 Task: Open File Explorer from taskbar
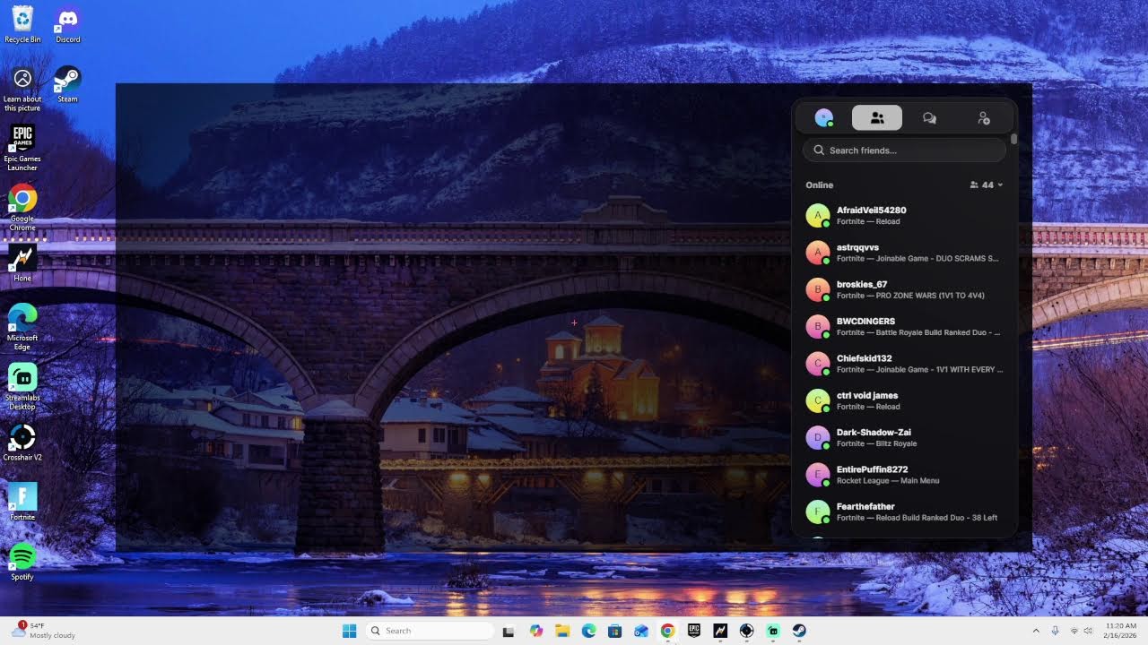(562, 631)
